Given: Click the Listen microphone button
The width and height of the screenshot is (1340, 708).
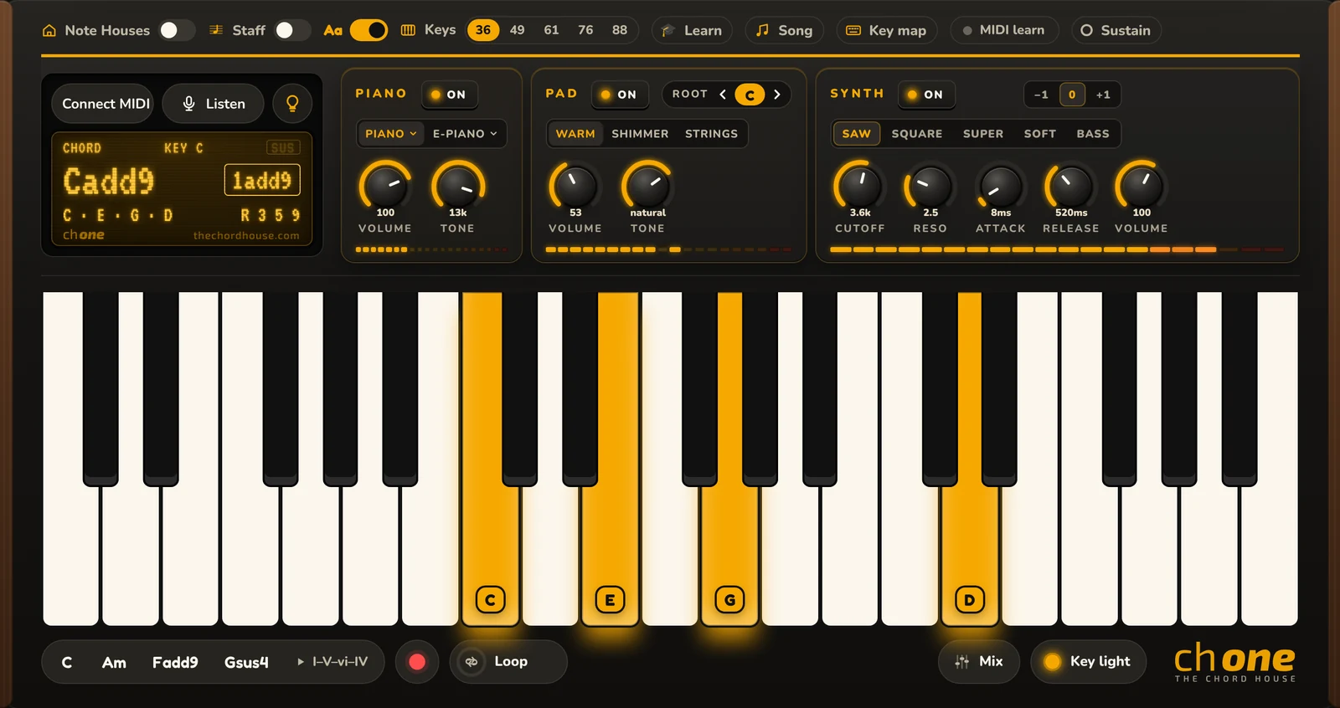Looking at the screenshot, I should coord(214,104).
